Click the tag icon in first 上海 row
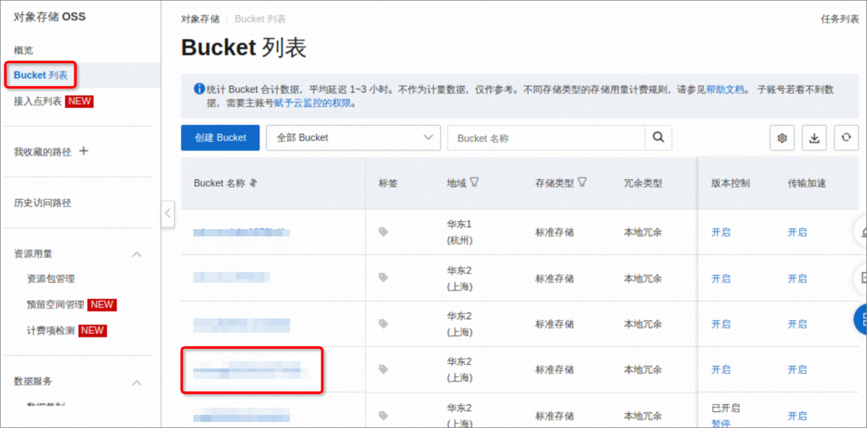The width and height of the screenshot is (867, 428). (x=384, y=277)
